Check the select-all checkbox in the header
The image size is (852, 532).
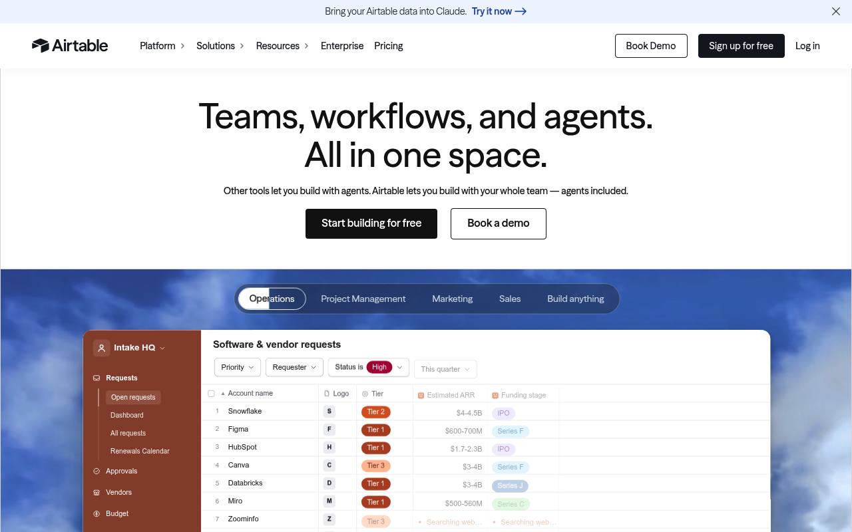(x=211, y=394)
